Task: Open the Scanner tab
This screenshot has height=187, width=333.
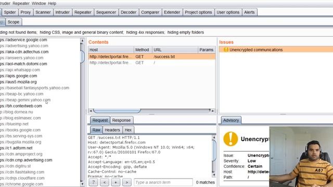Action: click(43, 12)
